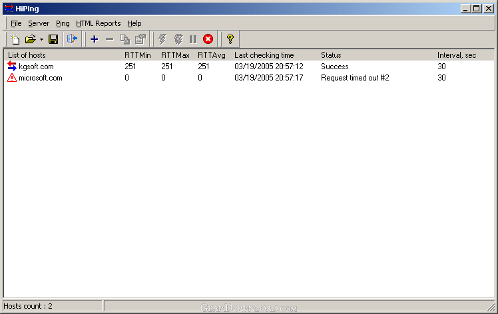Copy the selected host entry

point(125,39)
